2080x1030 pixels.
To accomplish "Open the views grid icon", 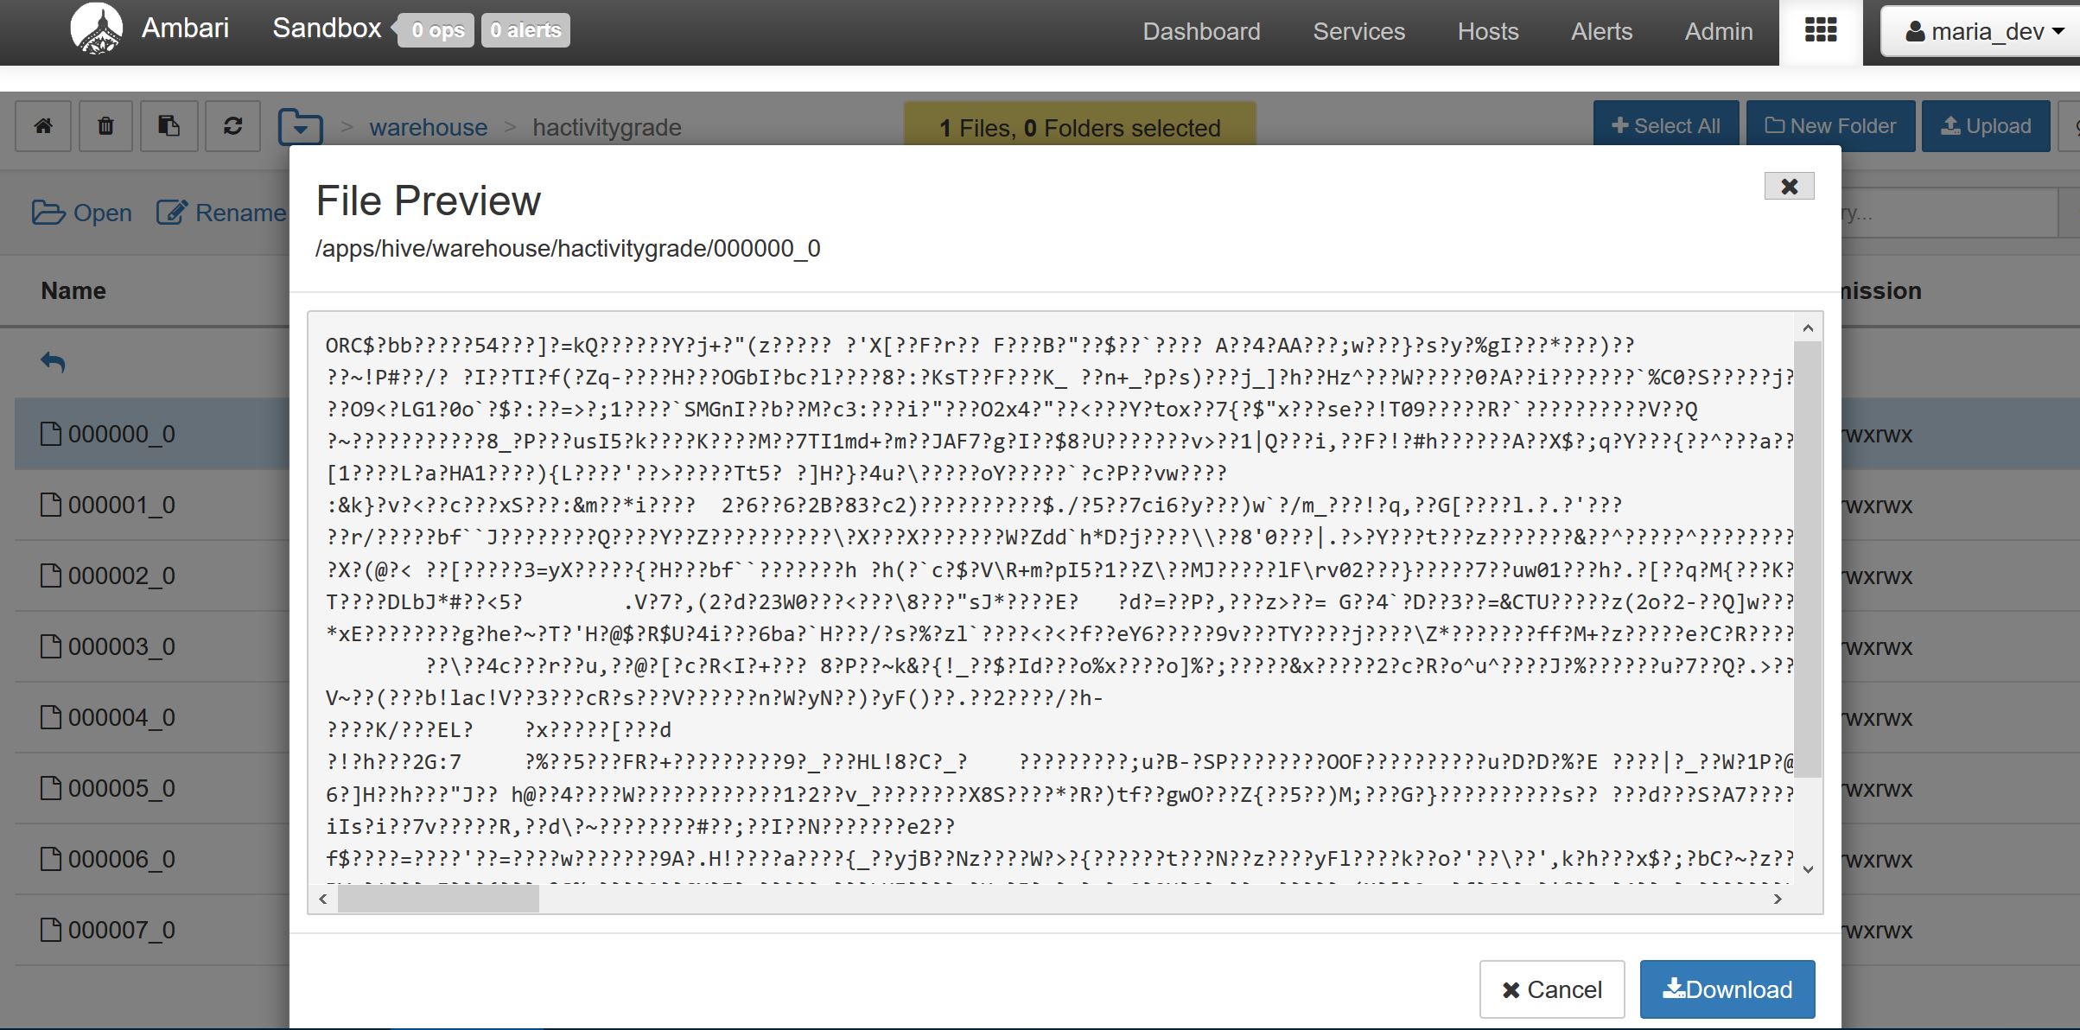I will (x=1820, y=30).
